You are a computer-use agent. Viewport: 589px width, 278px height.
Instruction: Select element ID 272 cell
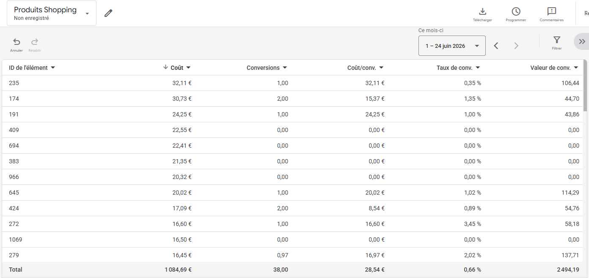click(x=14, y=224)
